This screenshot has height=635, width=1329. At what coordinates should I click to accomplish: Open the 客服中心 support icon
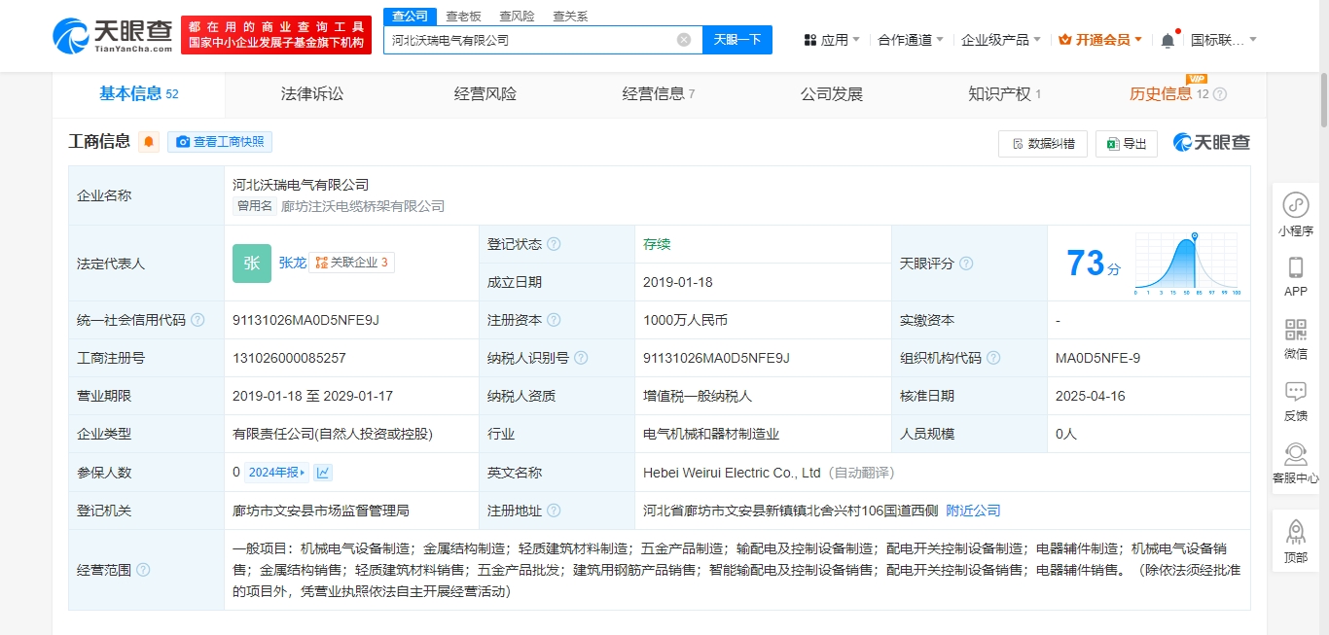pyautogui.click(x=1296, y=464)
